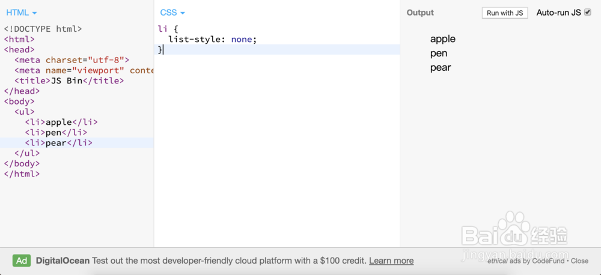Image resolution: width=601 pixels, height=275 pixels.
Task: Click the word apple in the output
Action: pyautogui.click(x=443, y=39)
